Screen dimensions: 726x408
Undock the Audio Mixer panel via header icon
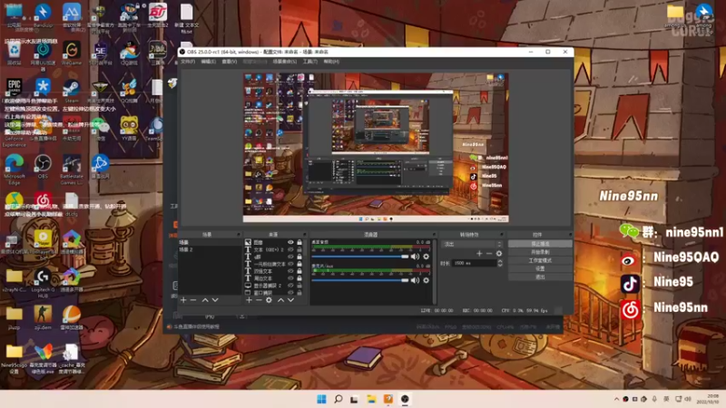tap(434, 235)
